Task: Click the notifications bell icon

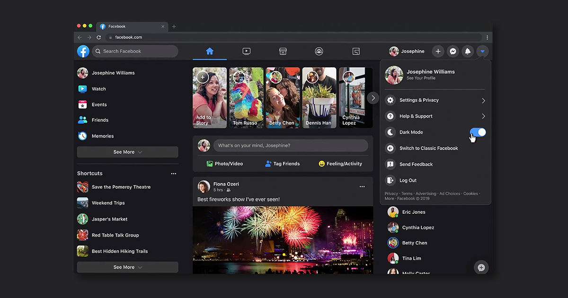Action: click(468, 52)
